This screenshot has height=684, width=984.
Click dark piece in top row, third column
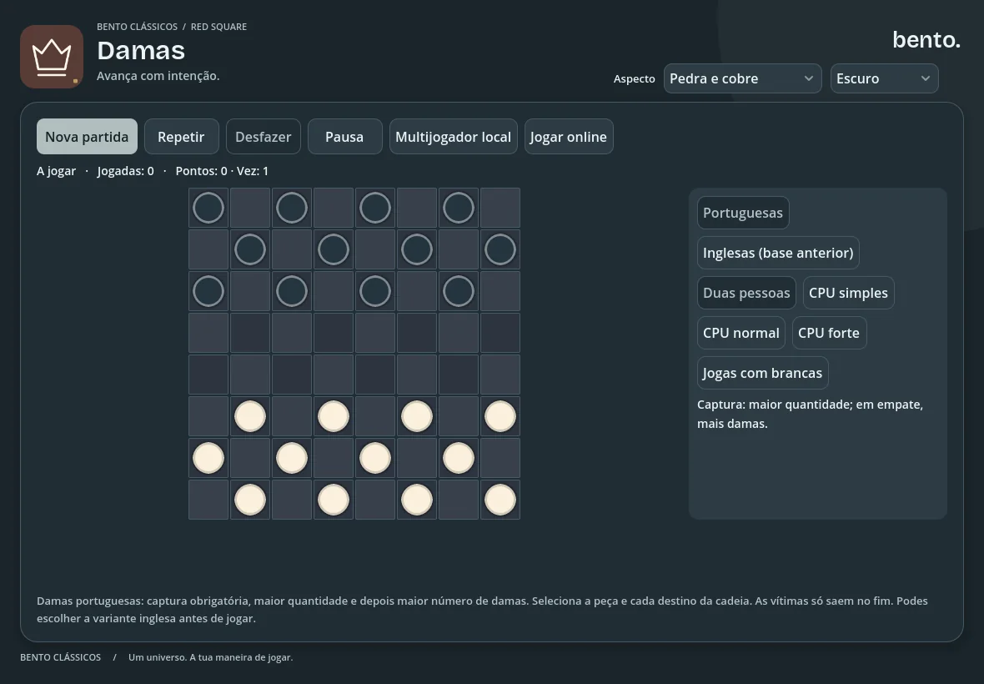292,208
